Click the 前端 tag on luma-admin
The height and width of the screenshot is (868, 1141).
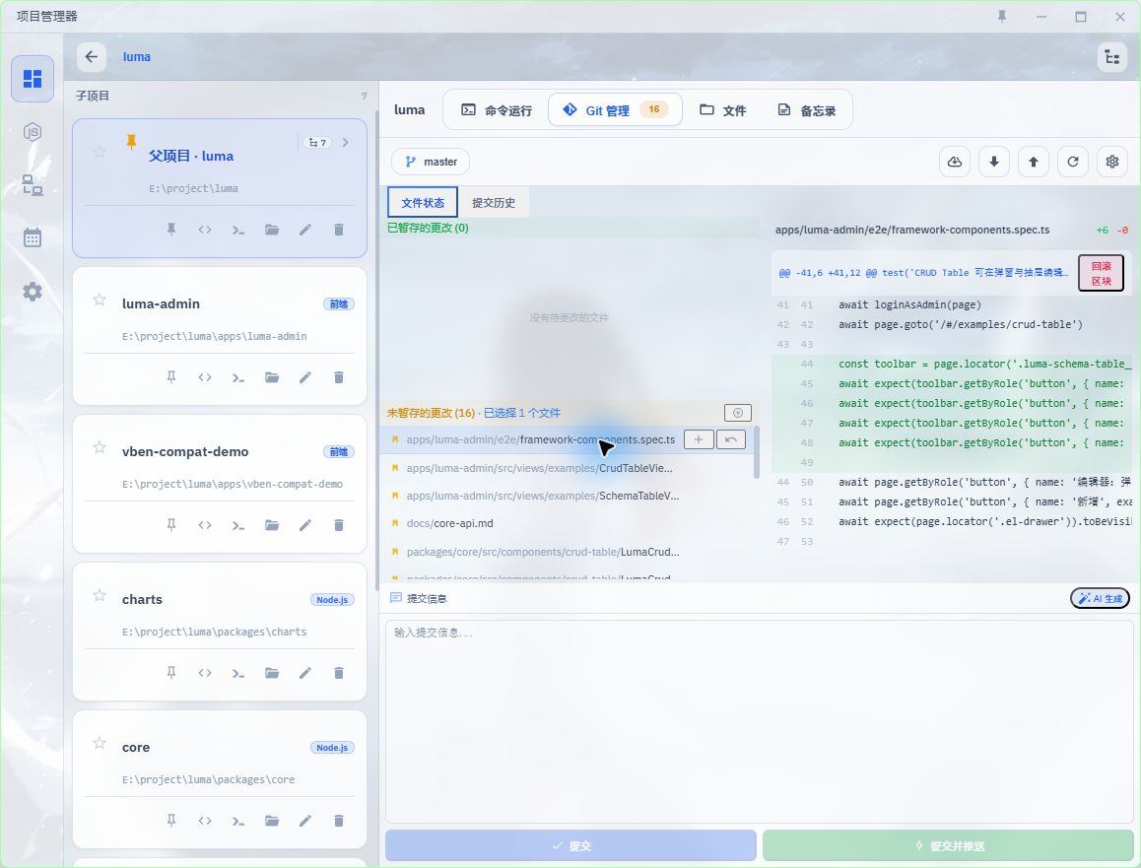pos(338,304)
